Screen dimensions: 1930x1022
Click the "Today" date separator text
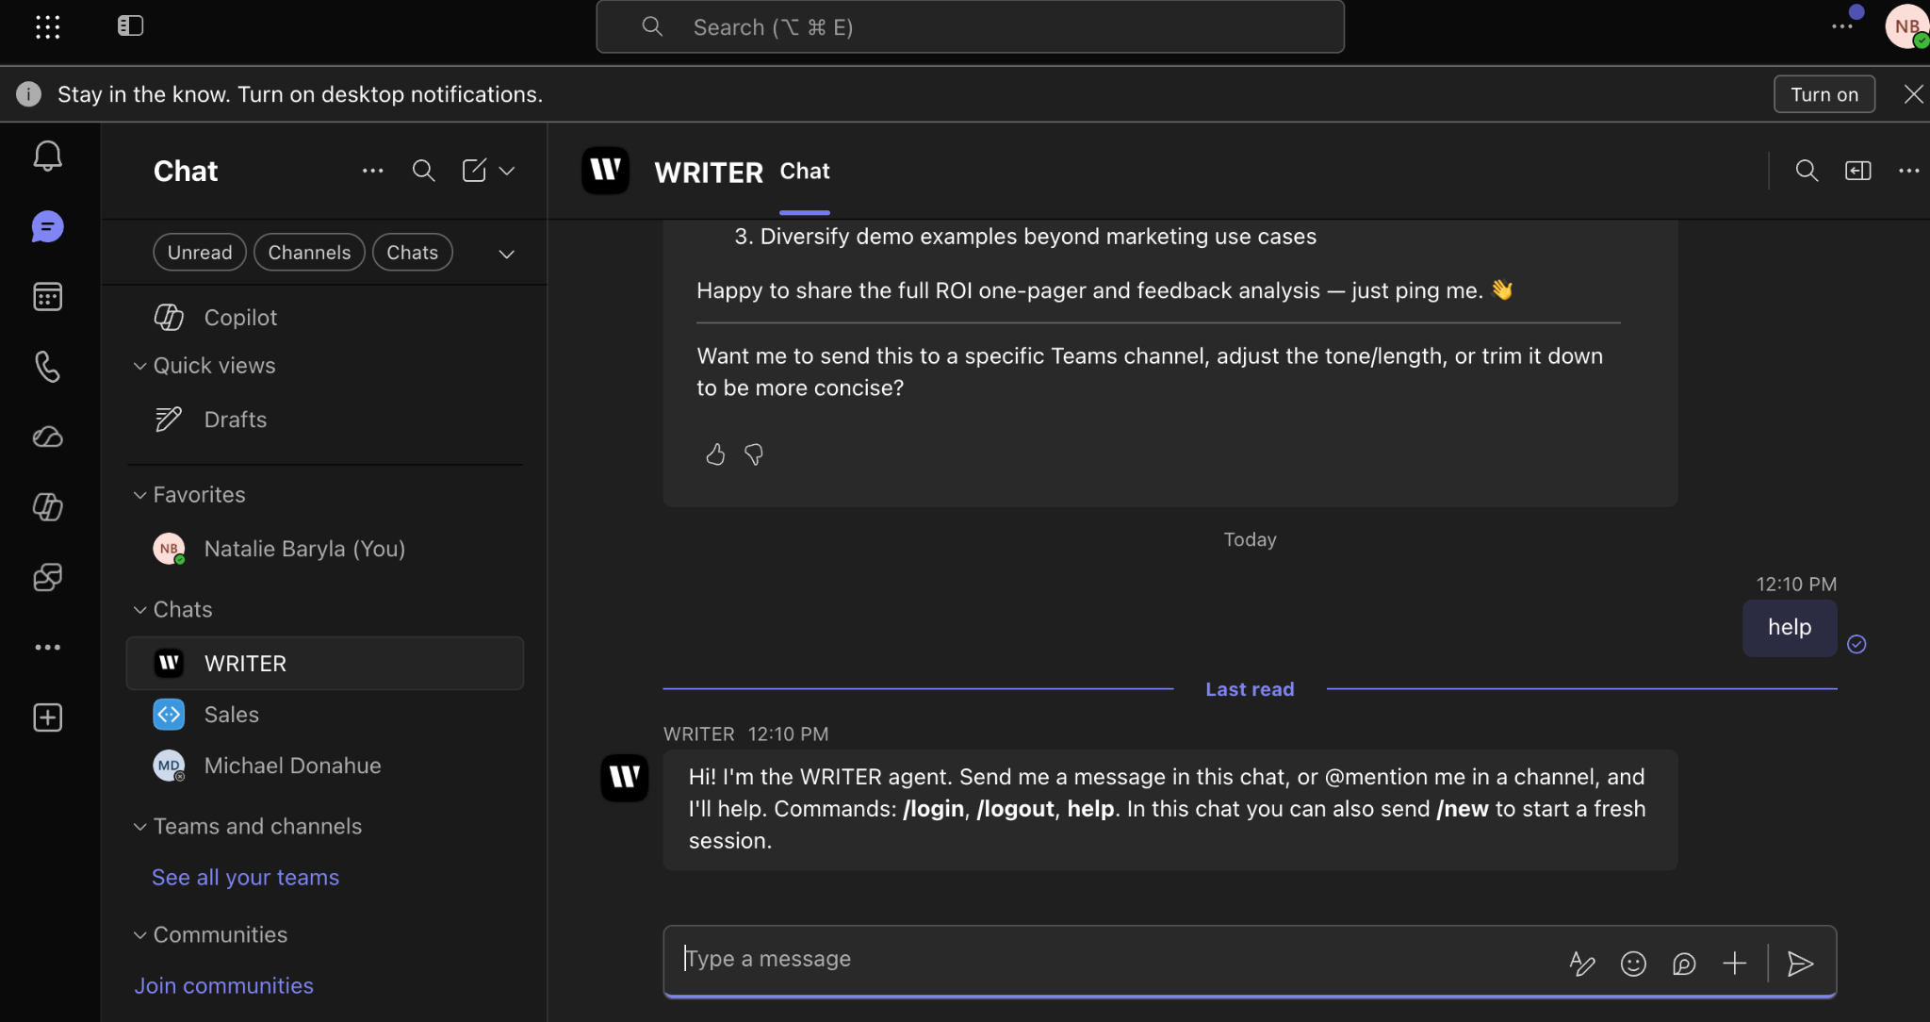[x=1250, y=540]
